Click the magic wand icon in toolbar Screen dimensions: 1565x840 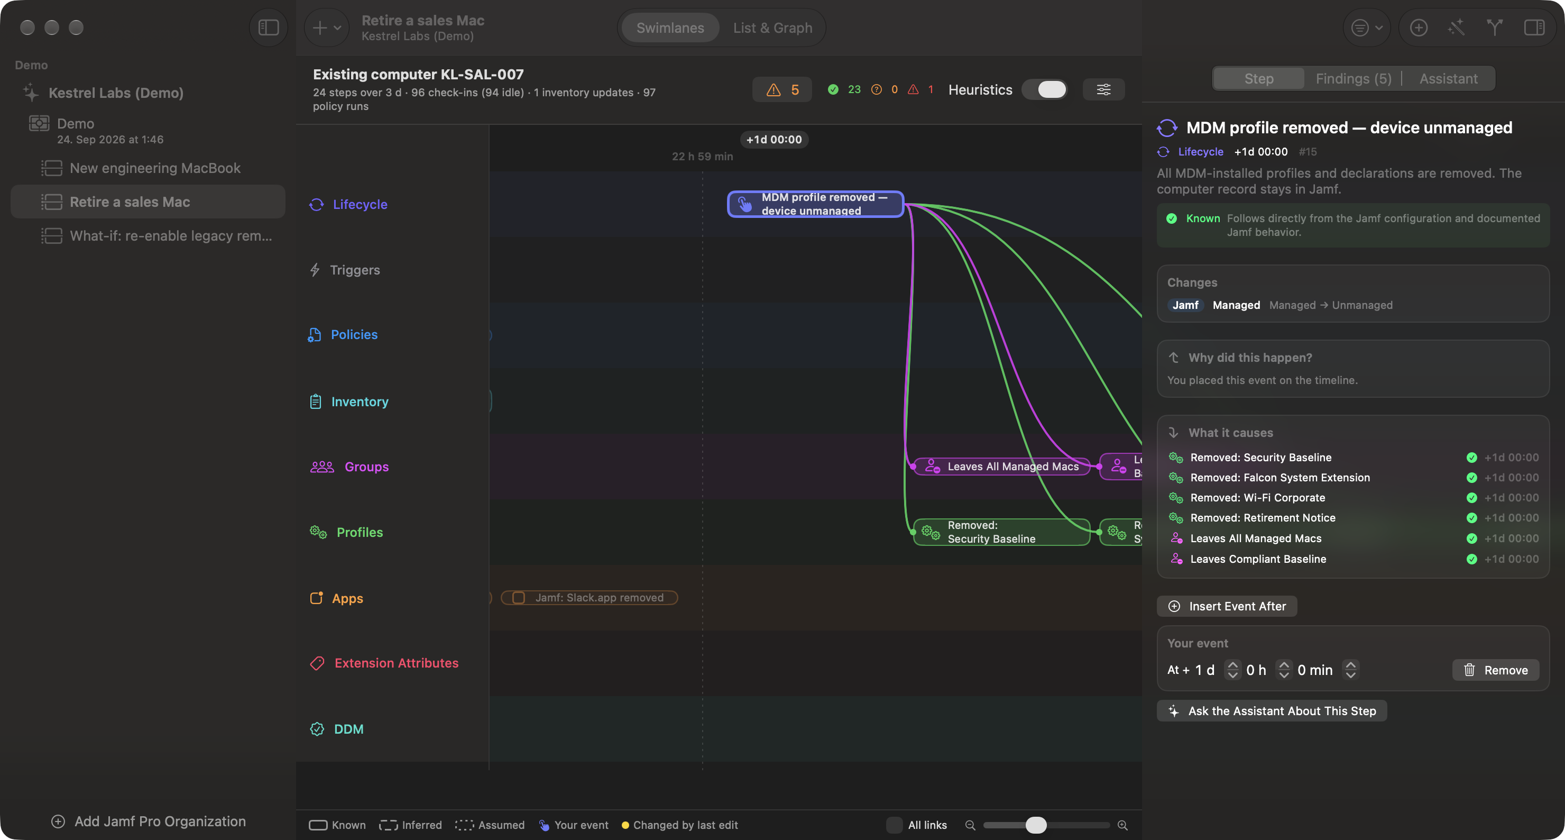pos(1456,28)
